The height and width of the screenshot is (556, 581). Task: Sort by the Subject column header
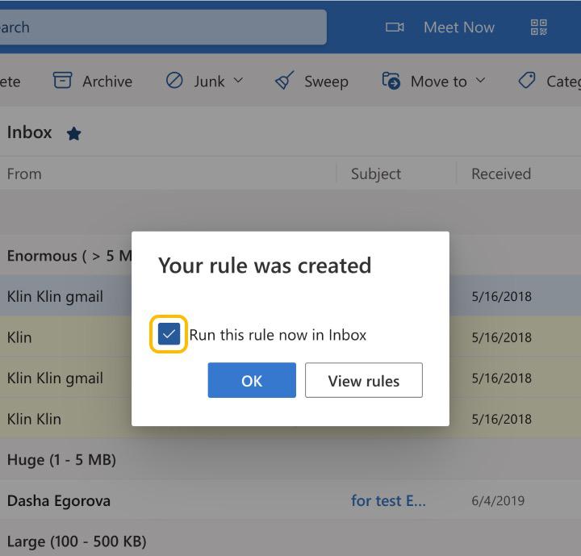pyautogui.click(x=376, y=174)
